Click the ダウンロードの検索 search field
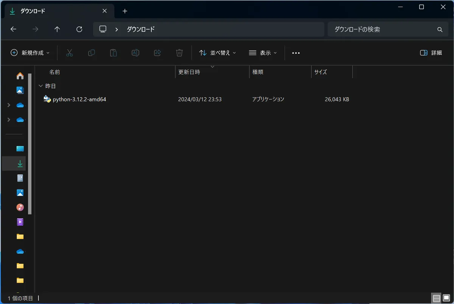The width and height of the screenshot is (454, 304). point(382,29)
